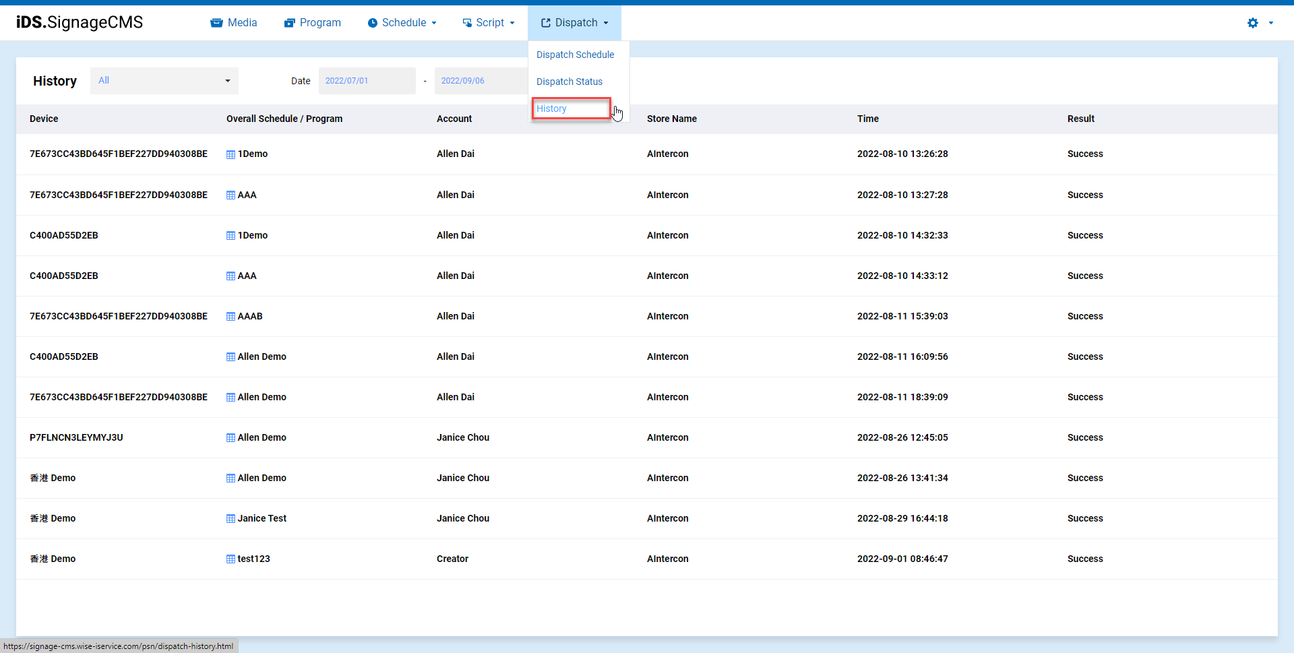1294x653 pixels.
Task: Click the time 2022-09-01 08:46:47
Action: (902, 559)
